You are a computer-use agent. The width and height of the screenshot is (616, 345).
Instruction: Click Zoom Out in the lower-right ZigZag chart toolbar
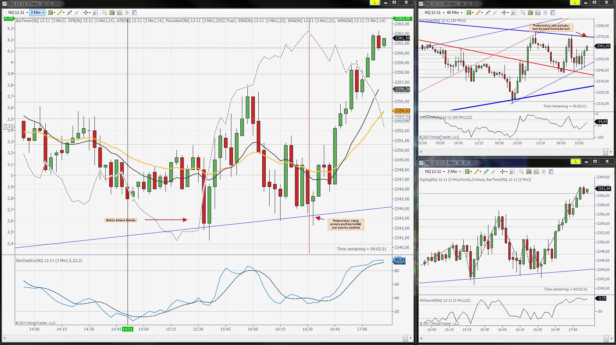[x=494, y=172]
